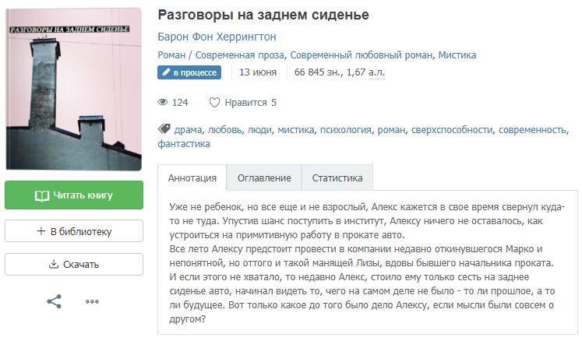Open the Мистика genre link
The image size is (582, 341).
coord(457,55)
